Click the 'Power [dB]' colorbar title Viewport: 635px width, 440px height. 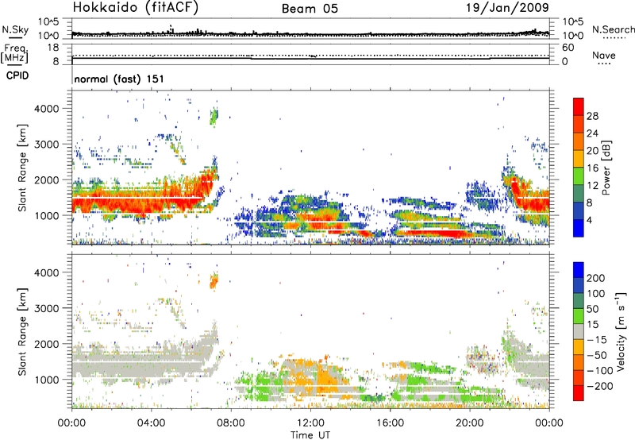pyautogui.click(x=606, y=168)
